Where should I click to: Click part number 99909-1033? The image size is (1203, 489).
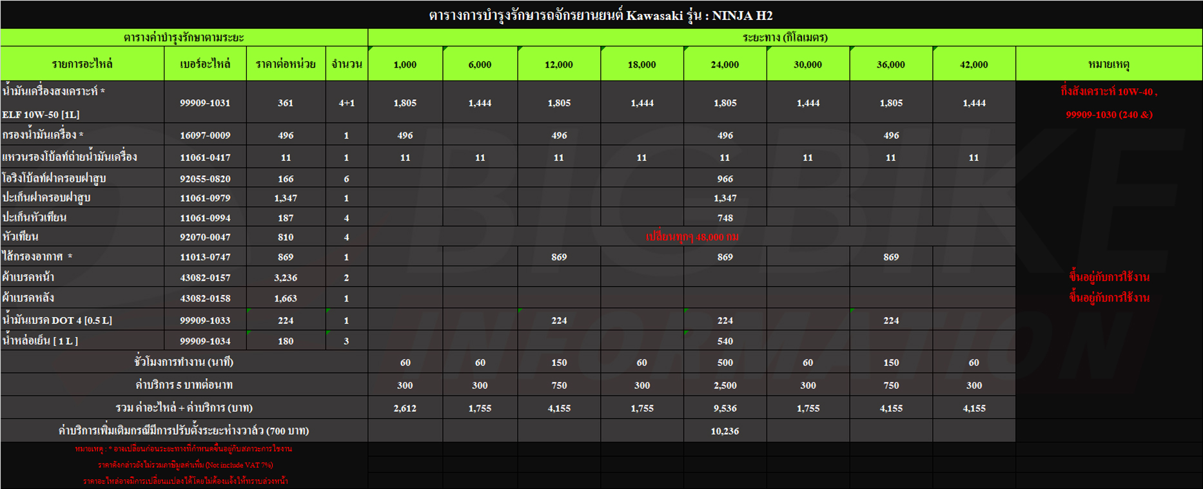205,320
